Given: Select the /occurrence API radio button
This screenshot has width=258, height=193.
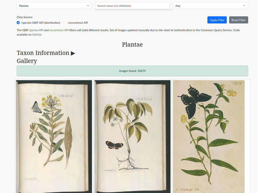Looking at the screenshot, I should [x=65, y=23].
